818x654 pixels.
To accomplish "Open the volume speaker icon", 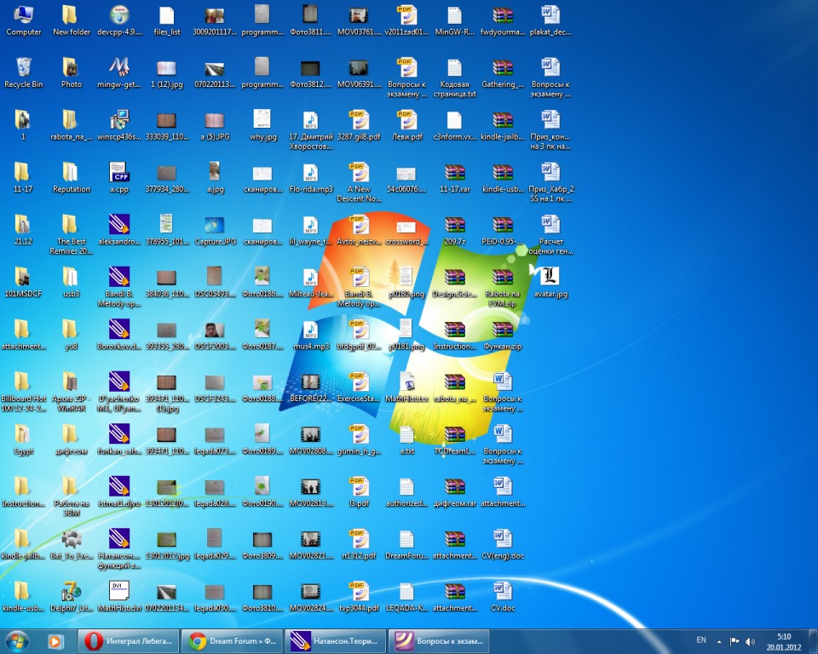I will [x=750, y=641].
